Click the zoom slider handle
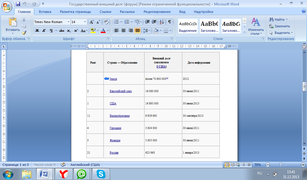 pos(281,165)
